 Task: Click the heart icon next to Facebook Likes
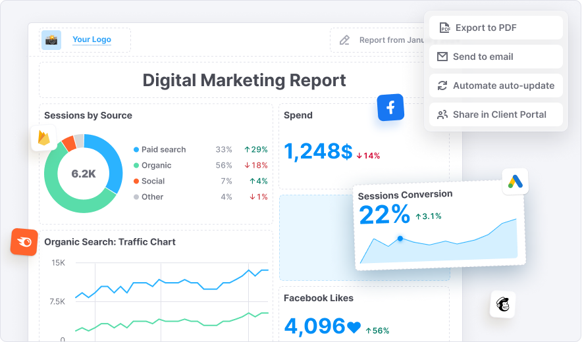pyautogui.click(x=354, y=327)
